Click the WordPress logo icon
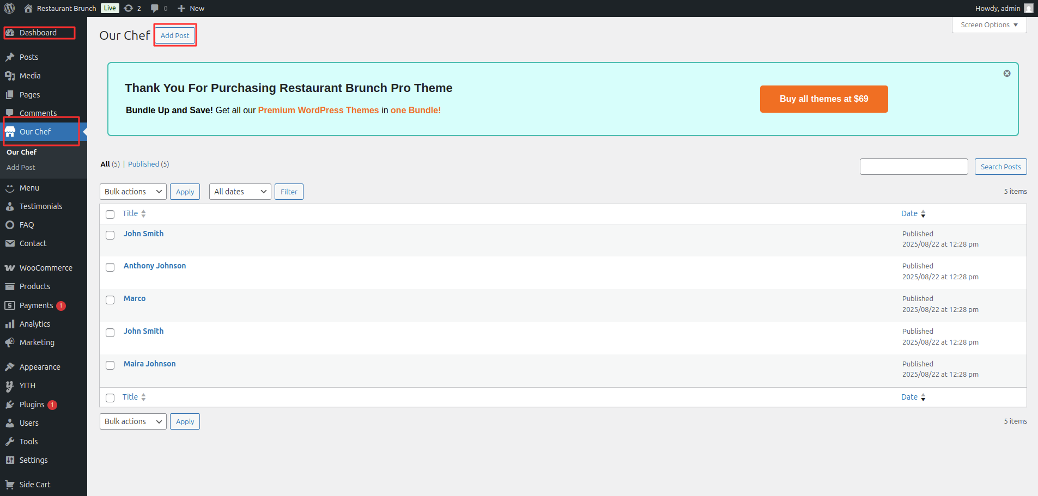The height and width of the screenshot is (496, 1038). click(x=9, y=8)
